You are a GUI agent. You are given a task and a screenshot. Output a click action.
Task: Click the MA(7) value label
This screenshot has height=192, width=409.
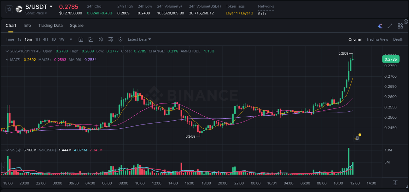click(30, 60)
